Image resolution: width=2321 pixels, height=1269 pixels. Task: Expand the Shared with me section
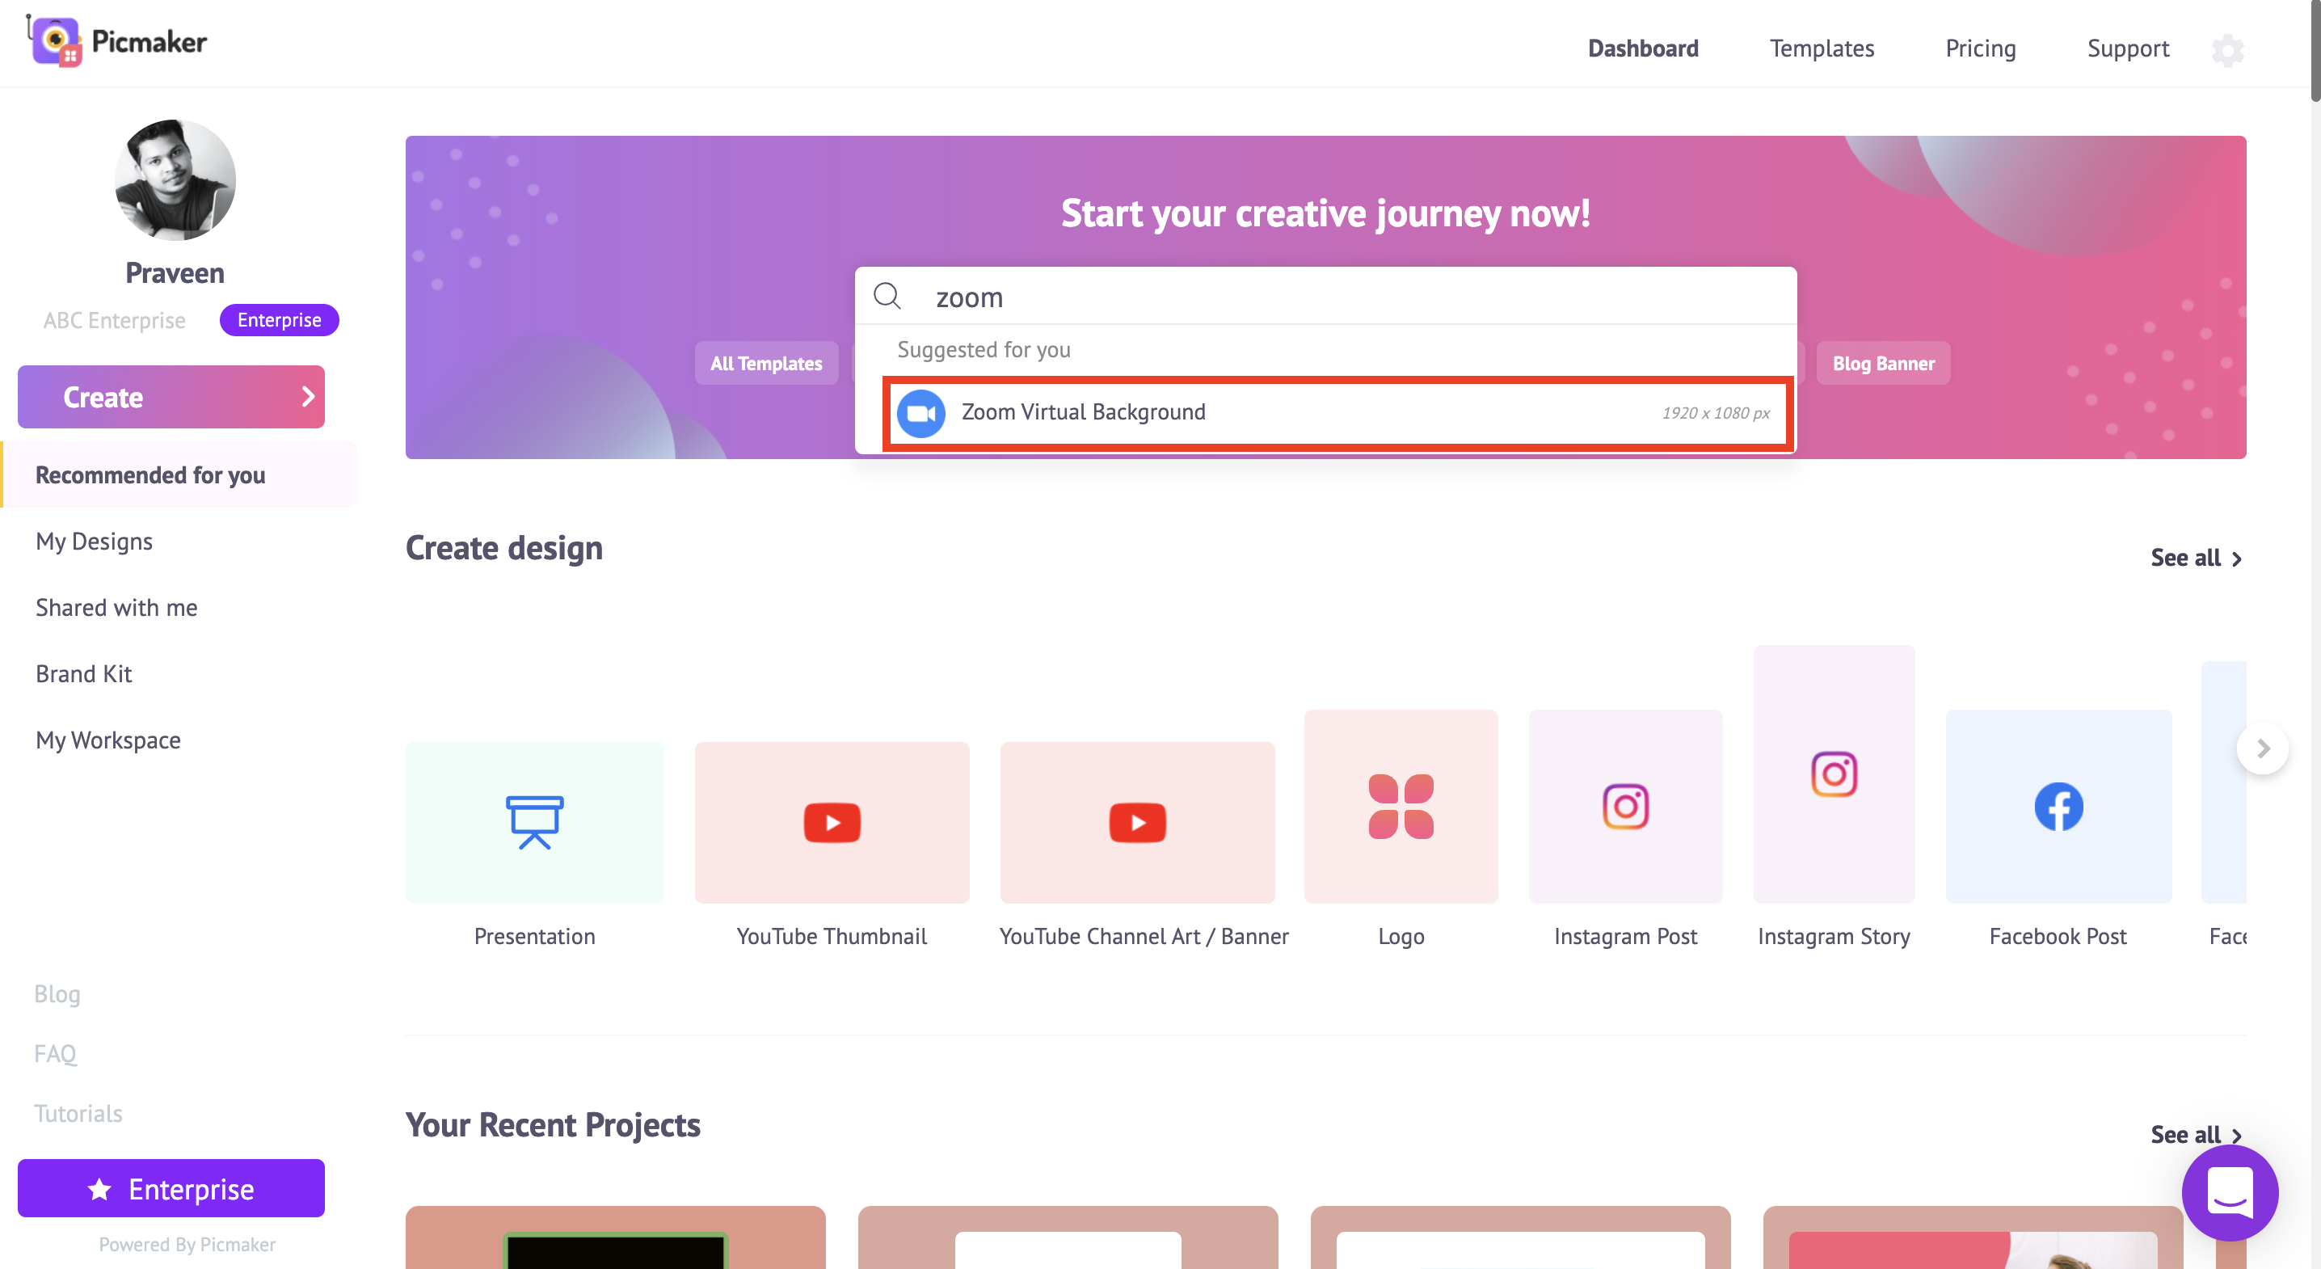114,606
